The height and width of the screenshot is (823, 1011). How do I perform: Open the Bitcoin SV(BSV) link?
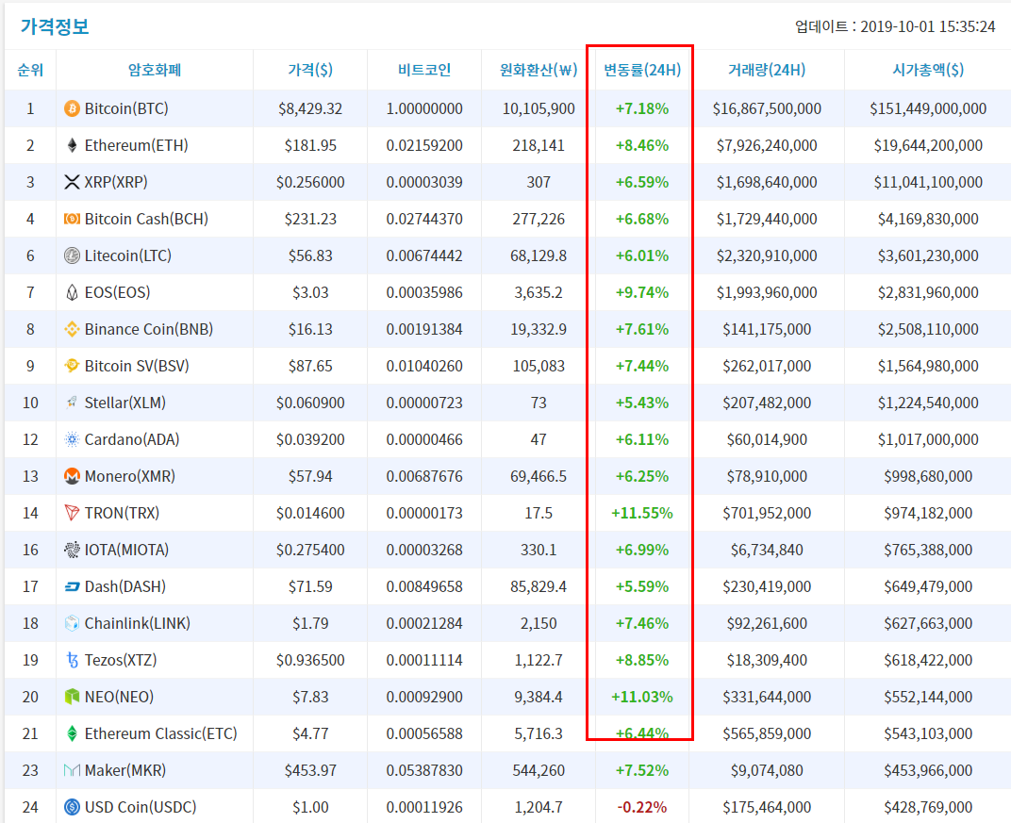(137, 366)
